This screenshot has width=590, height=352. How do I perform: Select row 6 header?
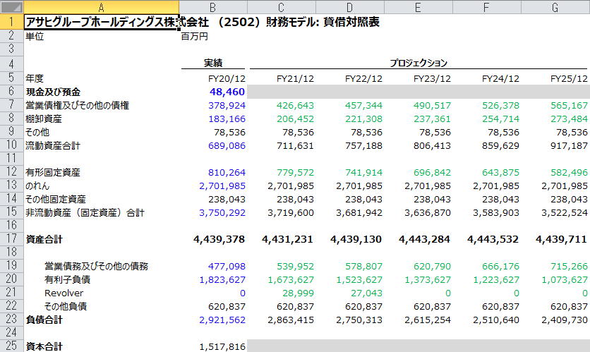12,92
